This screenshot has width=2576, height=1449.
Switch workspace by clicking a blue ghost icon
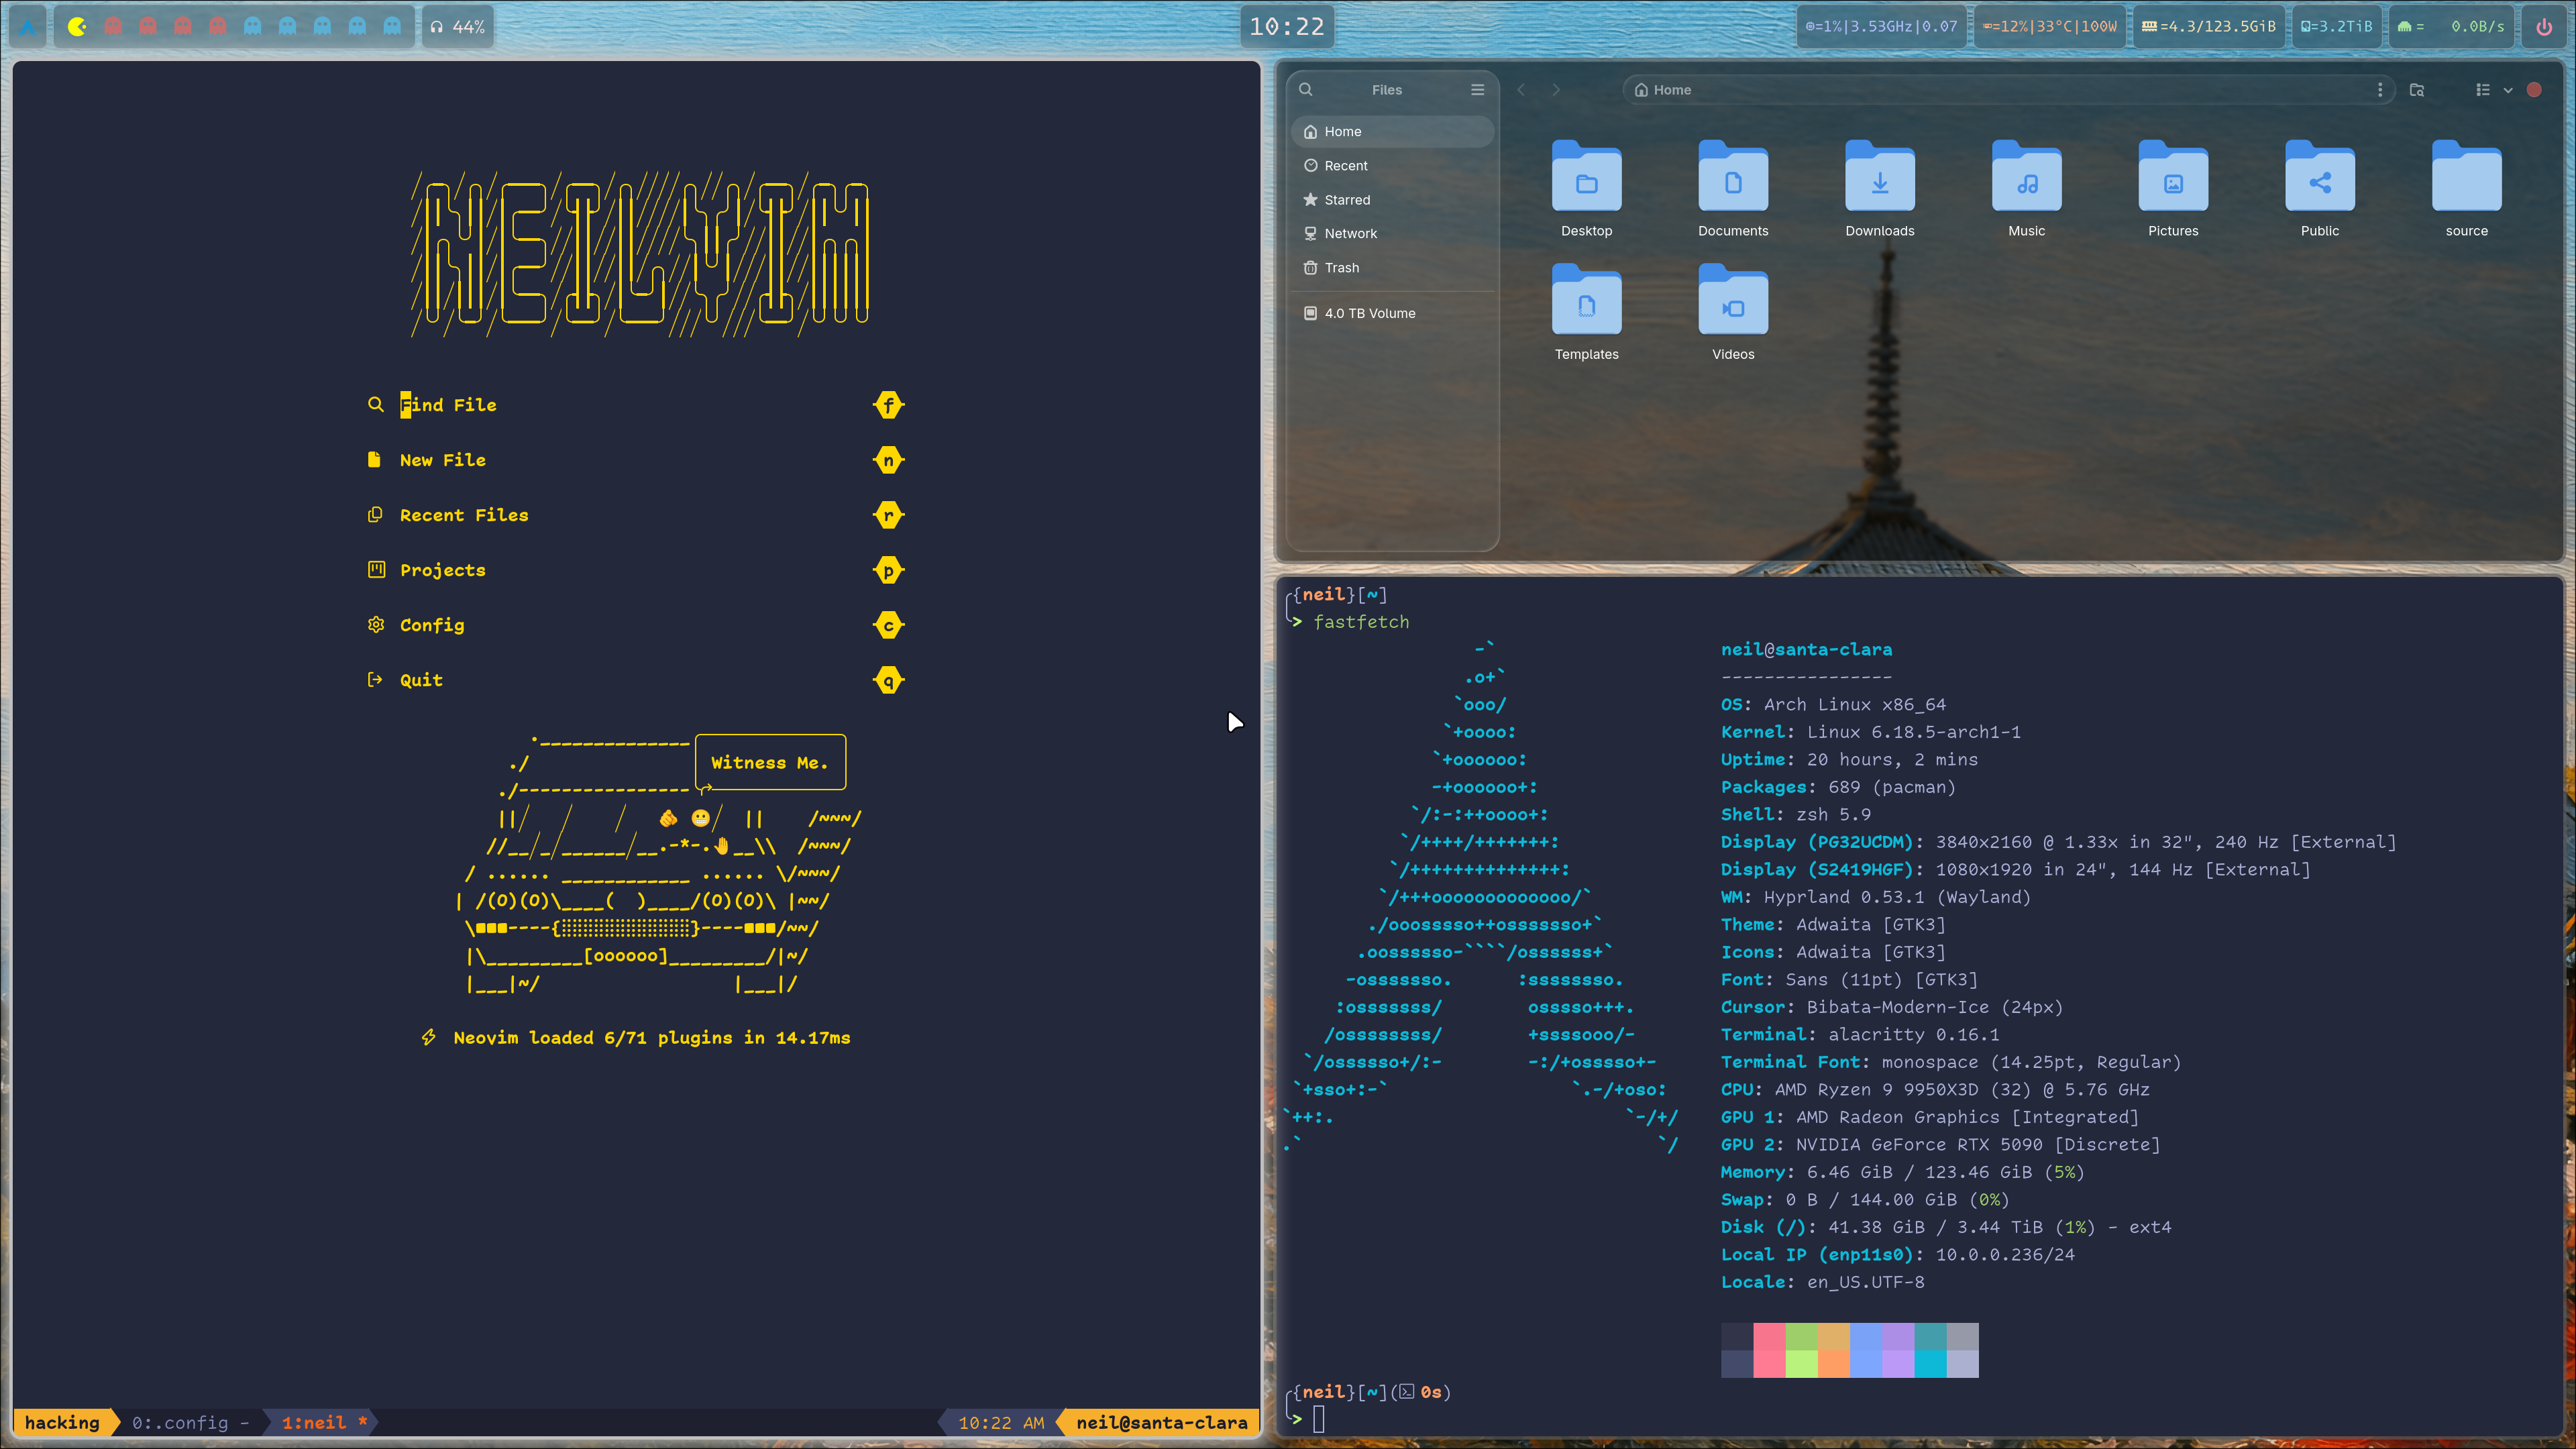coord(253,27)
